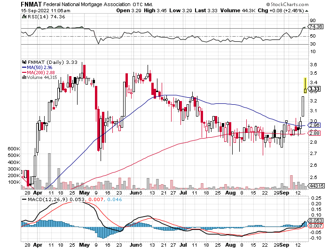The image size is (329, 249).
Task: Click the MA(50) price tag 2.96
Action: coord(314,125)
